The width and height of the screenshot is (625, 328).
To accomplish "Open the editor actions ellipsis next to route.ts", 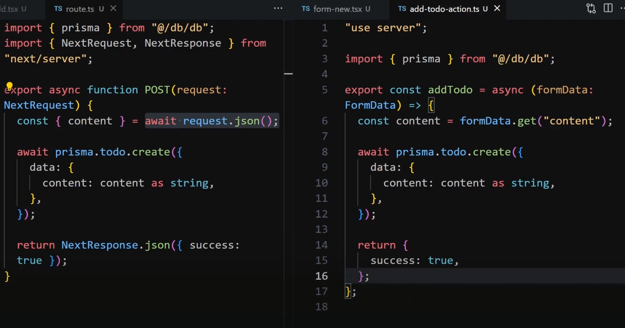I will tap(278, 8).
